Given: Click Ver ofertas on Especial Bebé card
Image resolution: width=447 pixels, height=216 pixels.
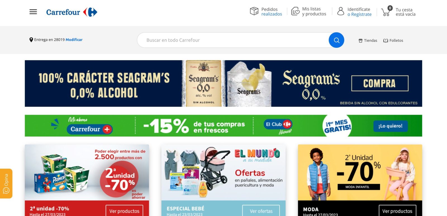Looking at the screenshot, I should click(261, 211).
